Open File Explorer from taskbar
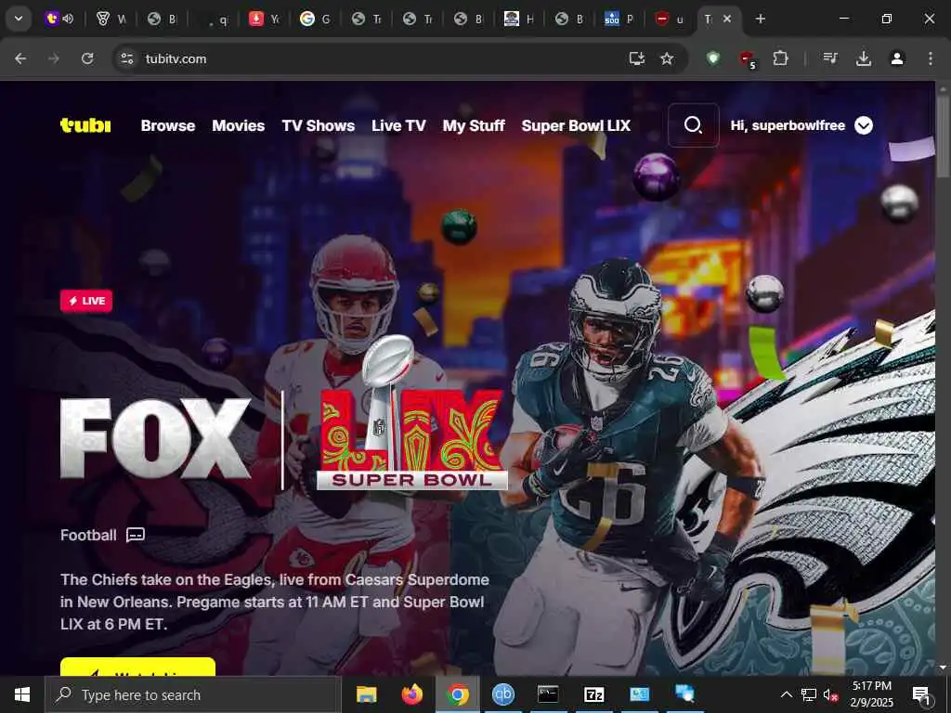 point(366,694)
